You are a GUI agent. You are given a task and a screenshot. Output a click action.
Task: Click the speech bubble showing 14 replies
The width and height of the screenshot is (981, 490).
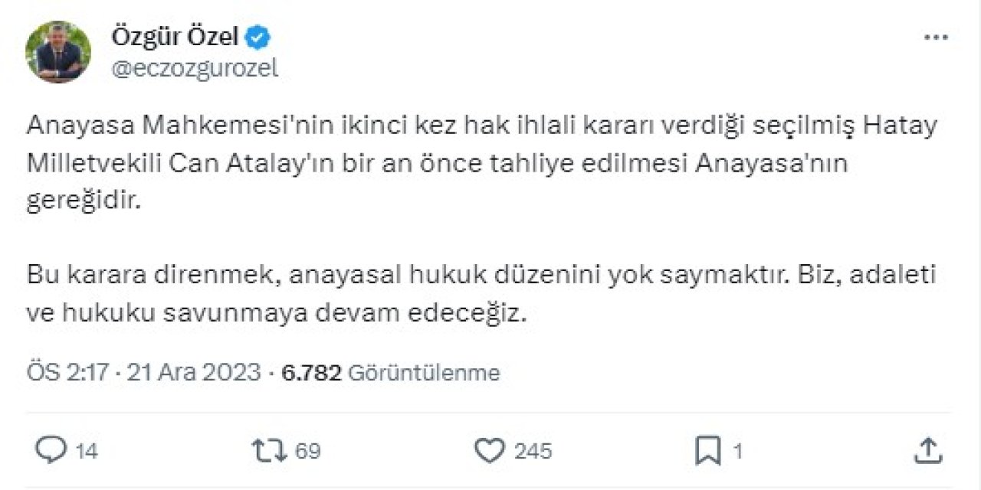click(x=65, y=450)
